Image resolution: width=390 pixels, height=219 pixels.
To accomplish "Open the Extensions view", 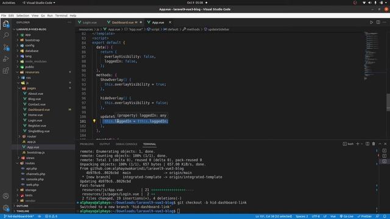I will click(x=5, y=71).
